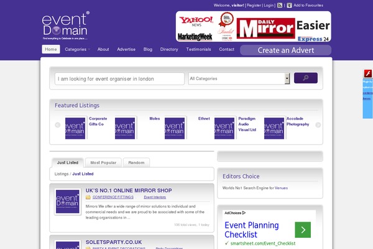The height and width of the screenshot is (249, 373).
Task: Click the Mirror Shop listing thumbnail
Action: pyautogui.click(x=68, y=202)
